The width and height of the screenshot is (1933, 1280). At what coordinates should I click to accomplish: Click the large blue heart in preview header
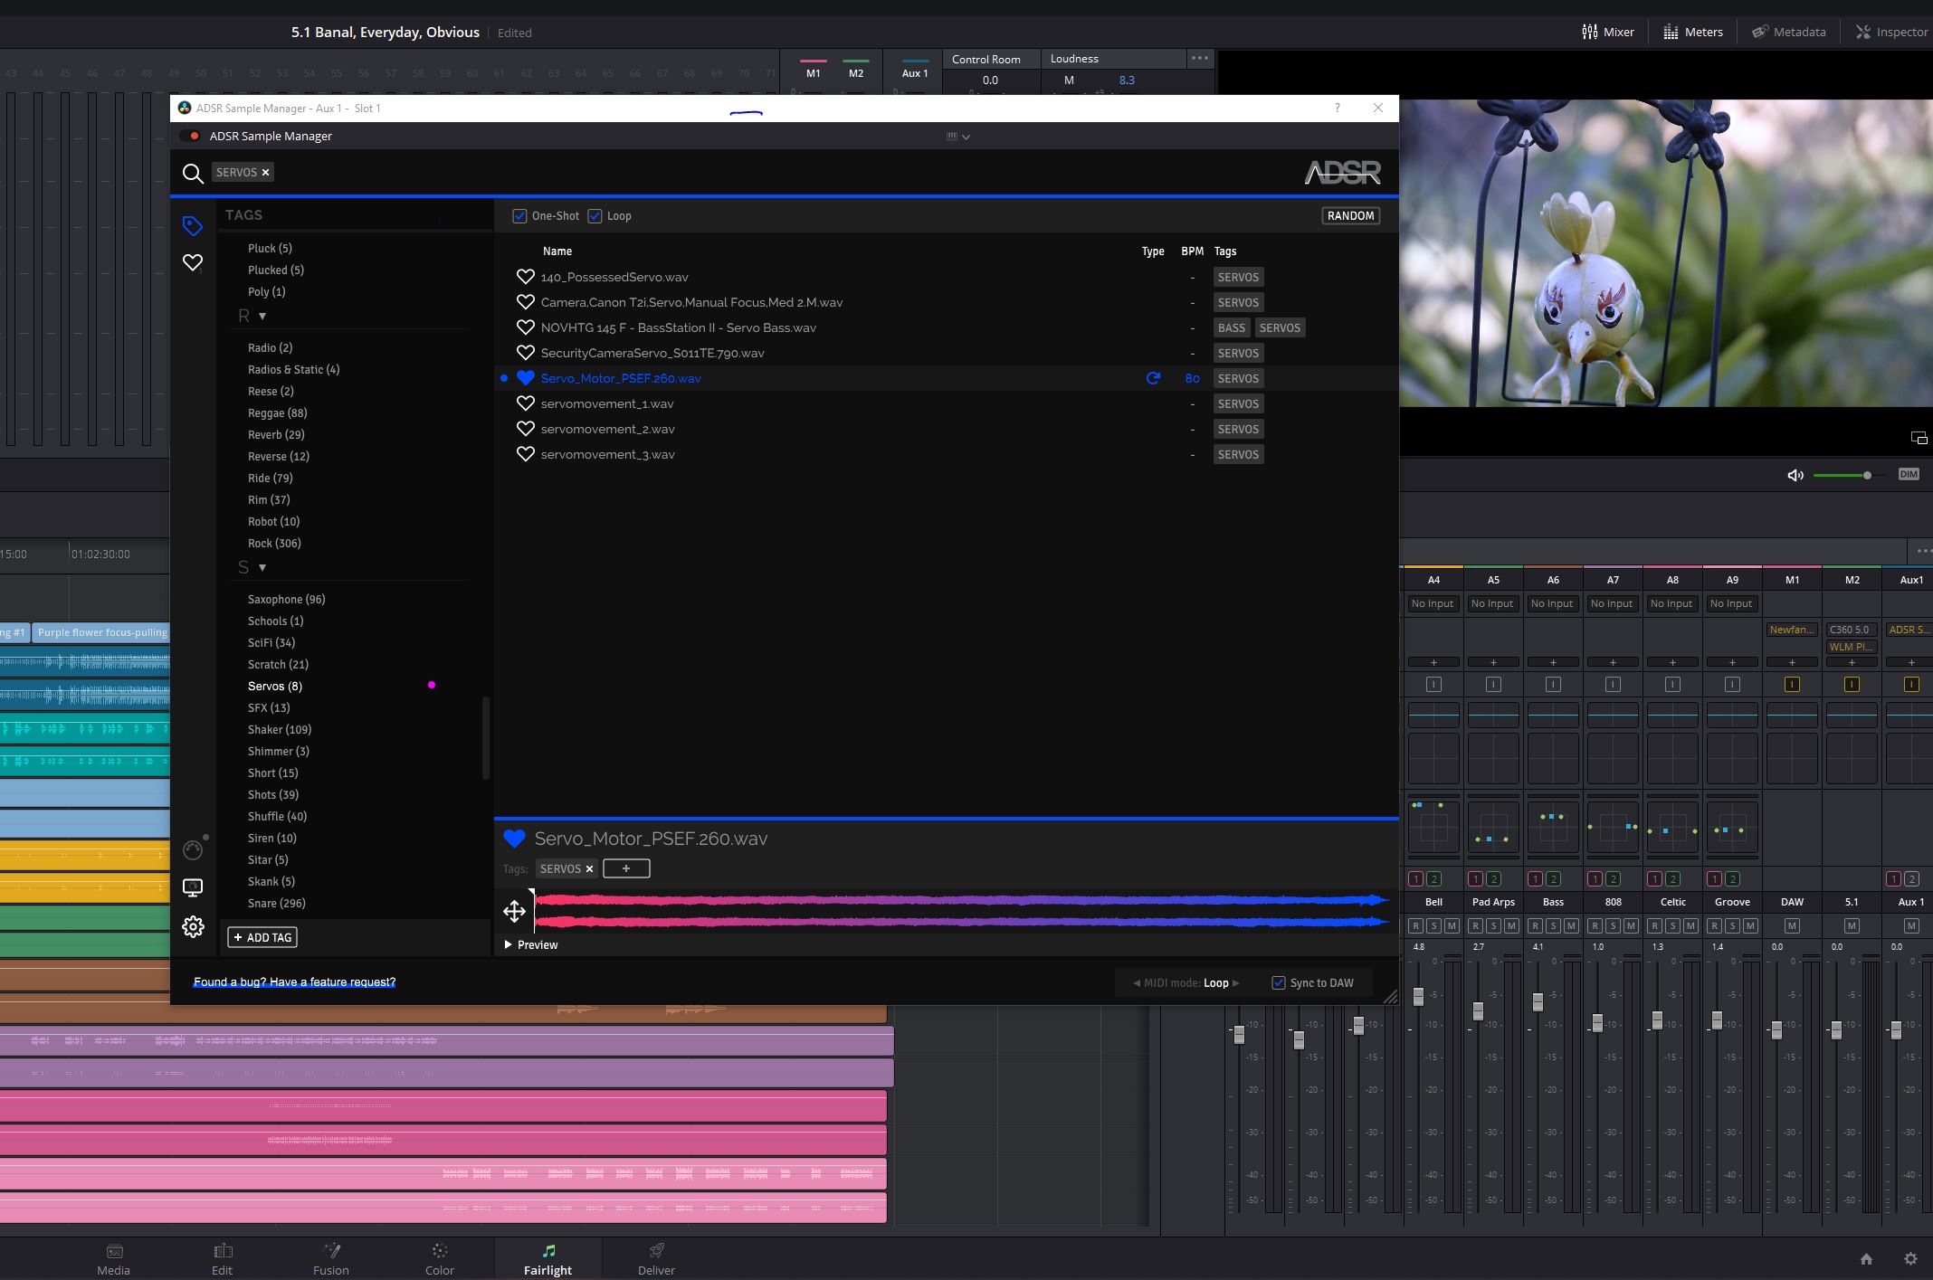[x=514, y=839]
